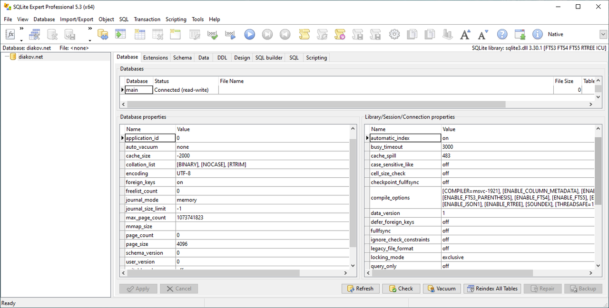Click the green checkmark validate icon
This screenshot has width=609, height=308.
213,34
